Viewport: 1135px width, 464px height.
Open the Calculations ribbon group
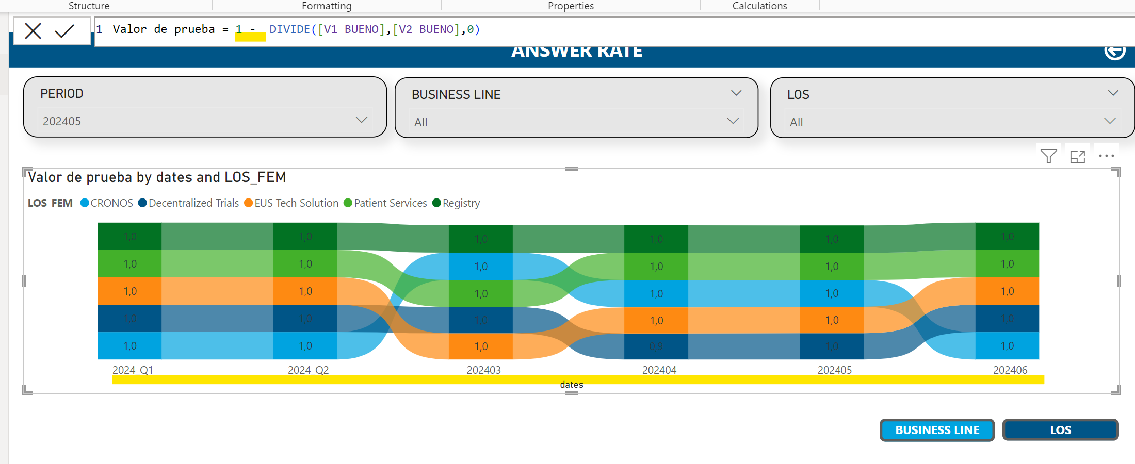[759, 6]
